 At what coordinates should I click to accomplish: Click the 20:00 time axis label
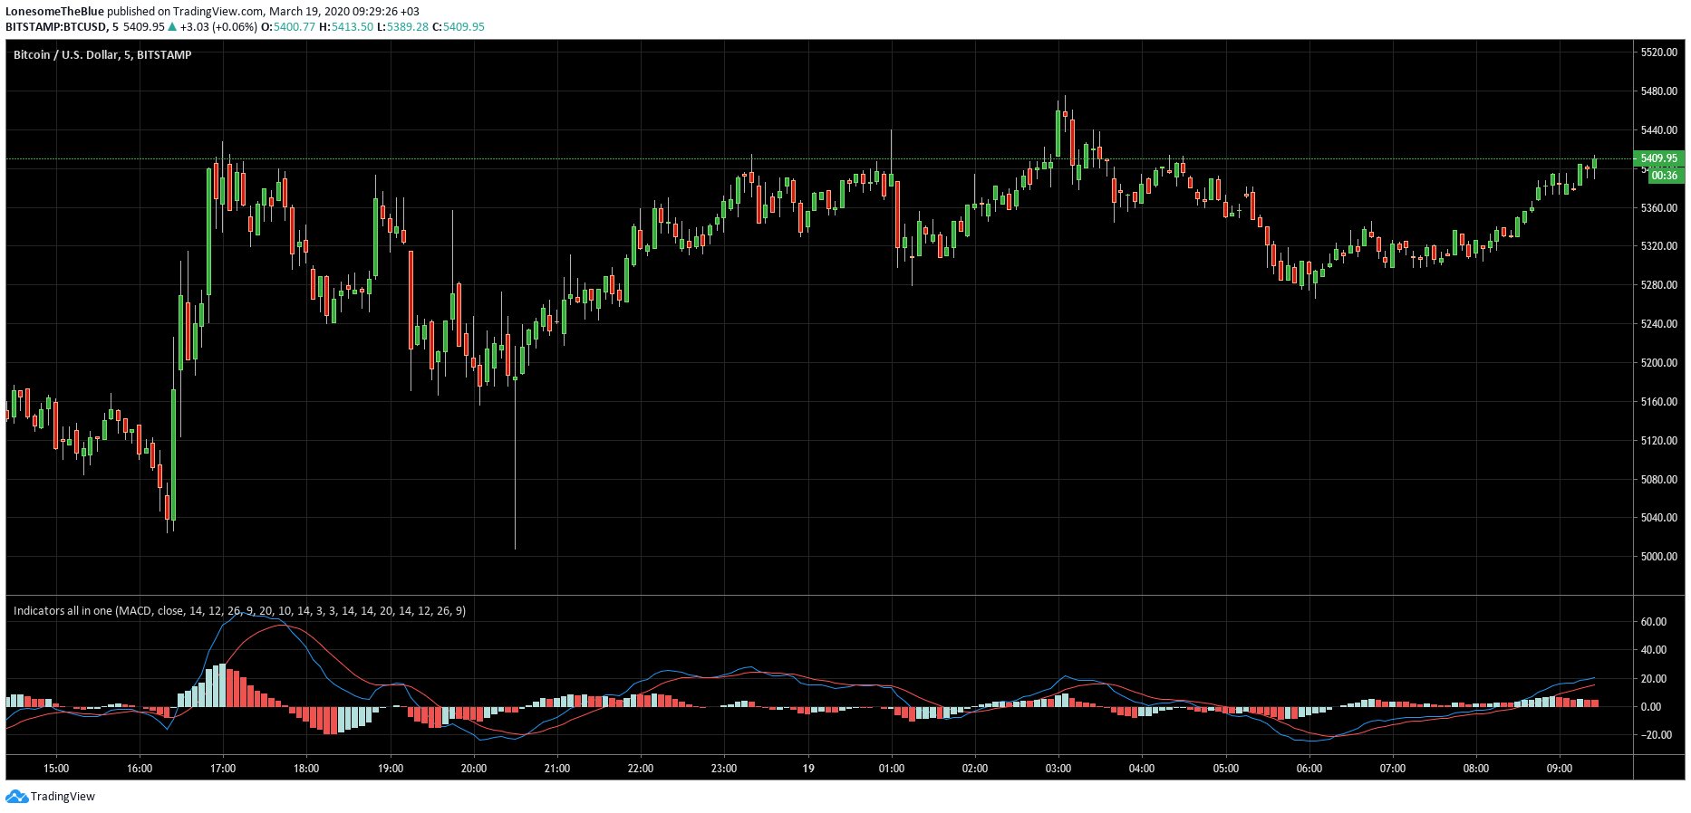click(474, 769)
